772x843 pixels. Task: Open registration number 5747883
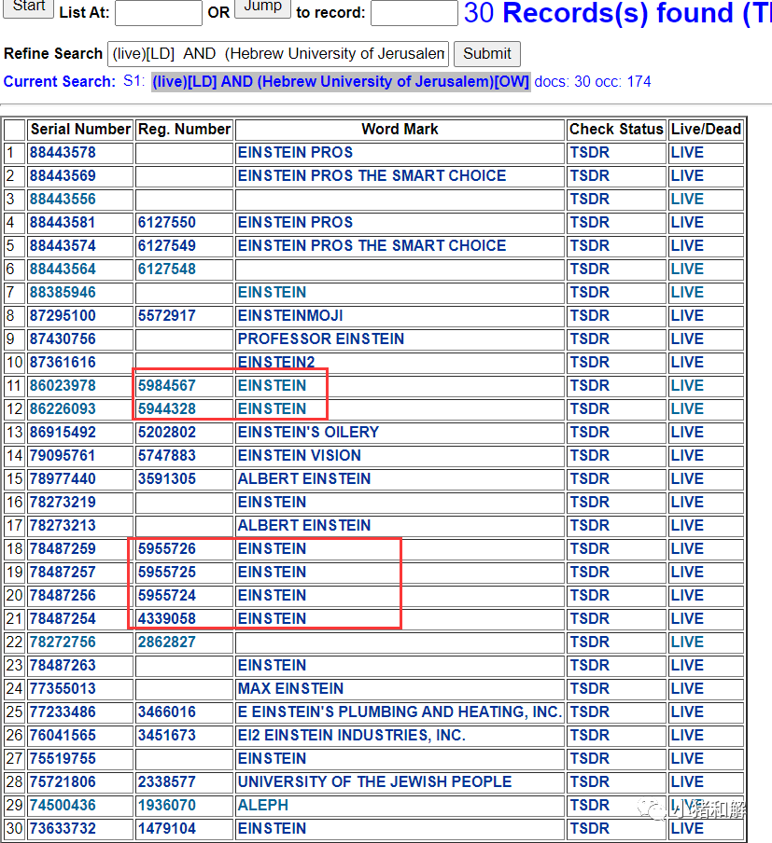(167, 455)
